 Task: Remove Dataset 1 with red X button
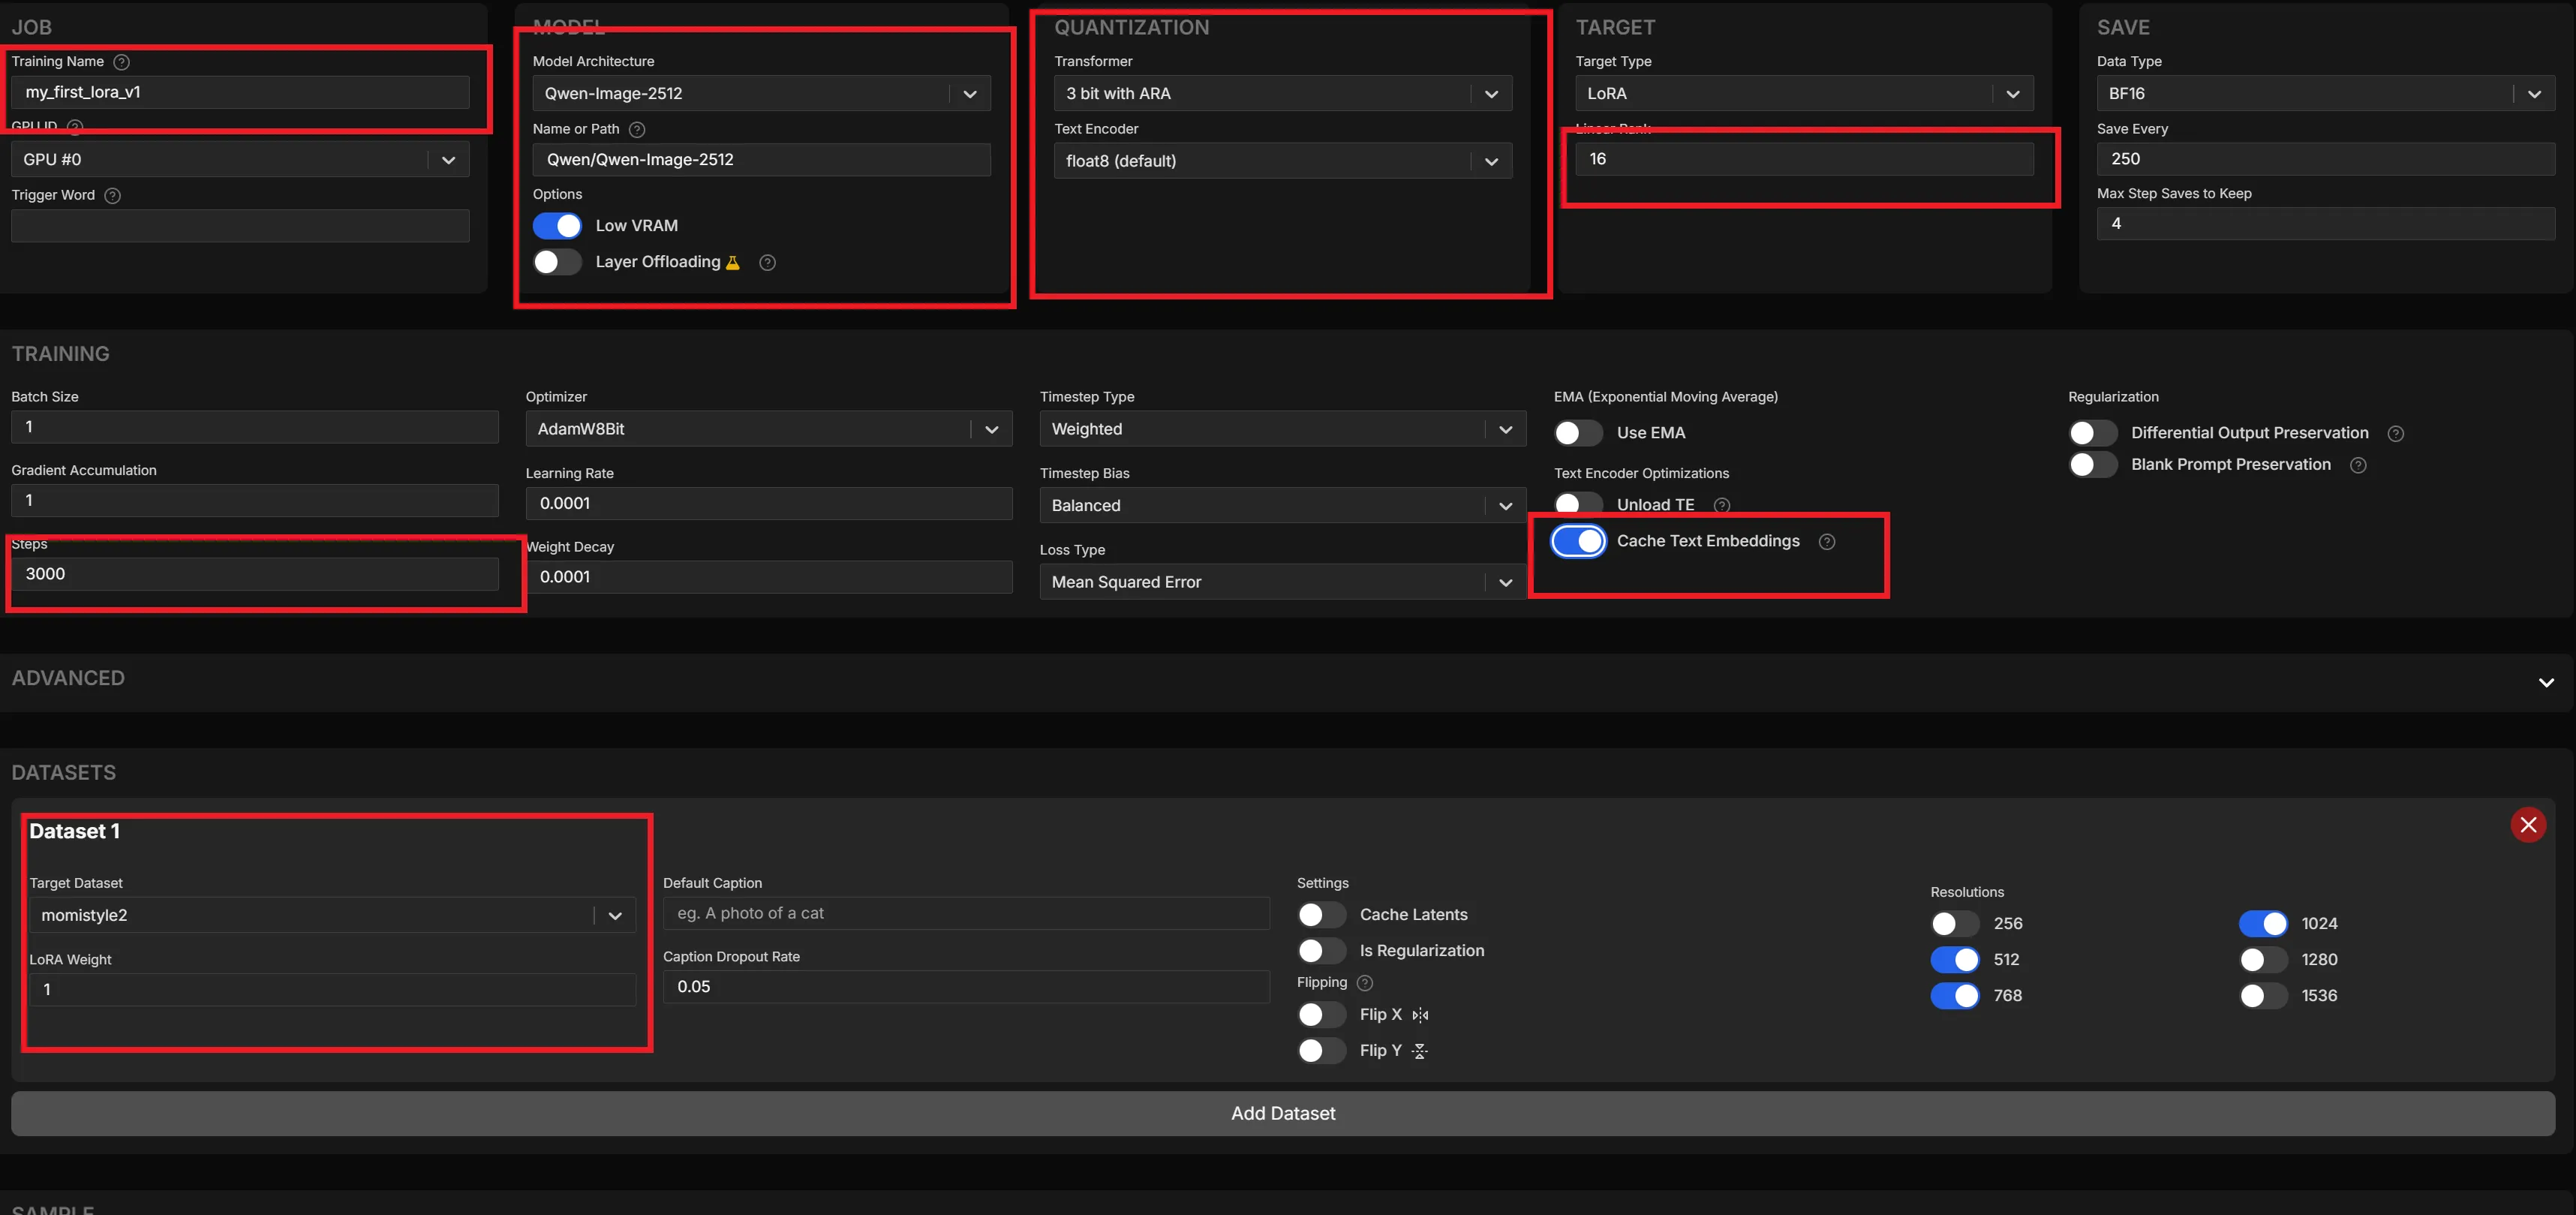[x=2528, y=825]
